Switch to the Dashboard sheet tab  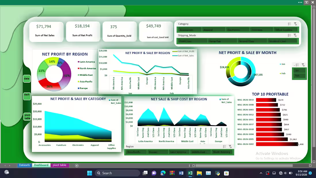click(41, 165)
